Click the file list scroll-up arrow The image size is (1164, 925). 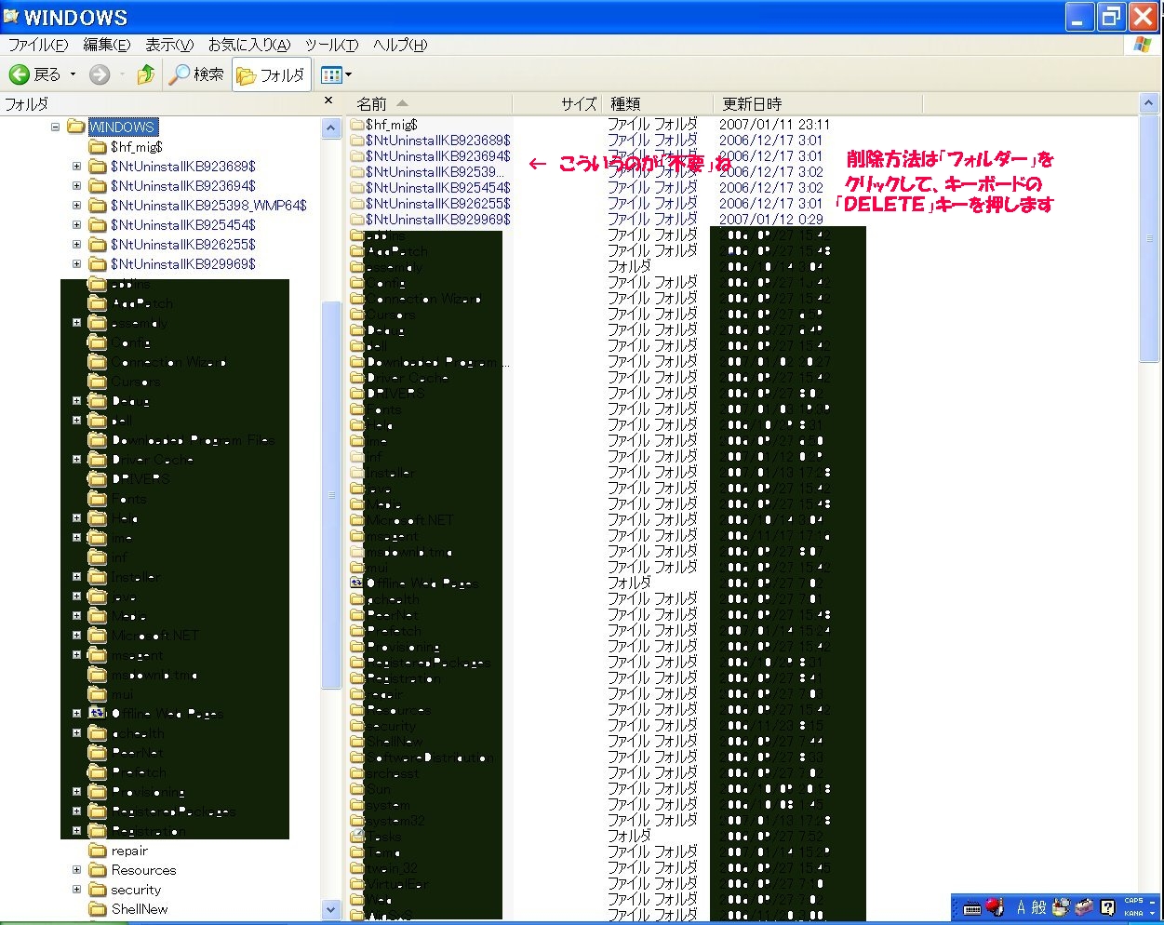(x=1149, y=104)
